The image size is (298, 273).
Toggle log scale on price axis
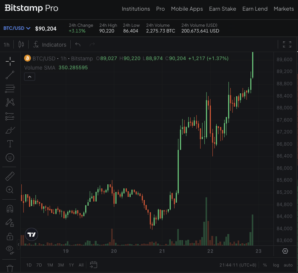pyautogui.click(x=276, y=265)
